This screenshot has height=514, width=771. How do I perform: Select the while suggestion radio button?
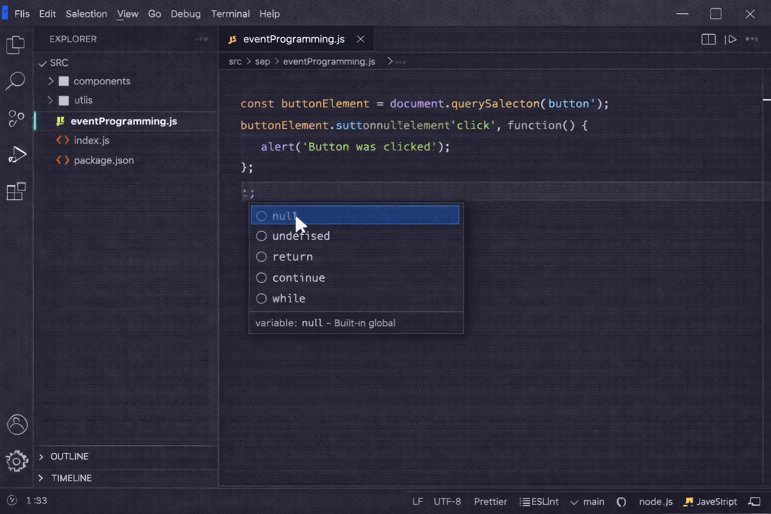[262, 298]
